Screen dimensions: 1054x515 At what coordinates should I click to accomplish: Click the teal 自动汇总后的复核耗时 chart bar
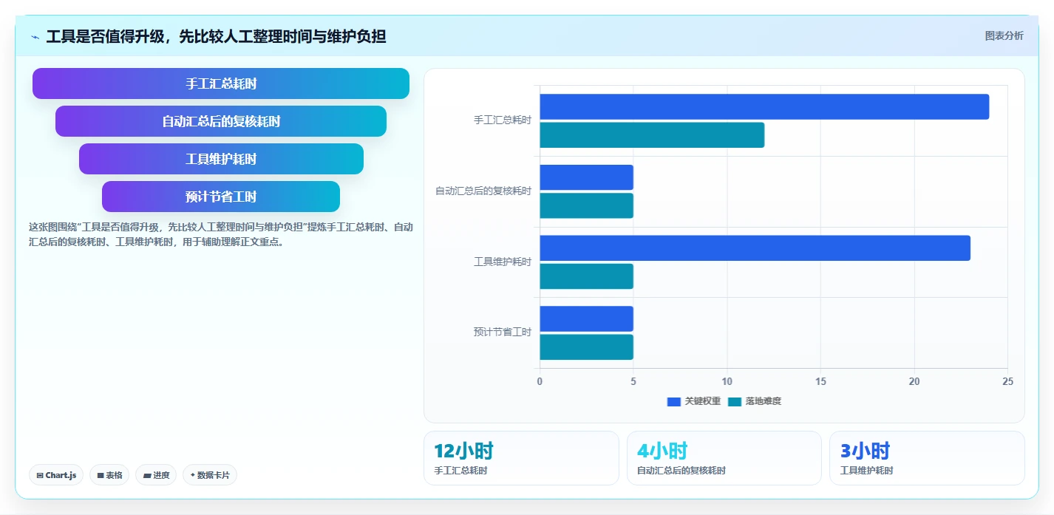(586, 205)
